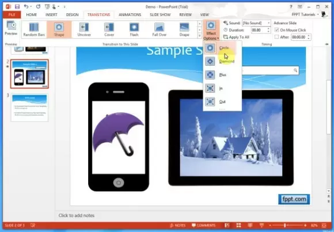Toggle the NOTES pane button

coord(177,226)
